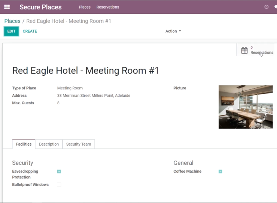Click the 'Security' section heading
This screenshot has width=277, height=203.
pos(22,163)
